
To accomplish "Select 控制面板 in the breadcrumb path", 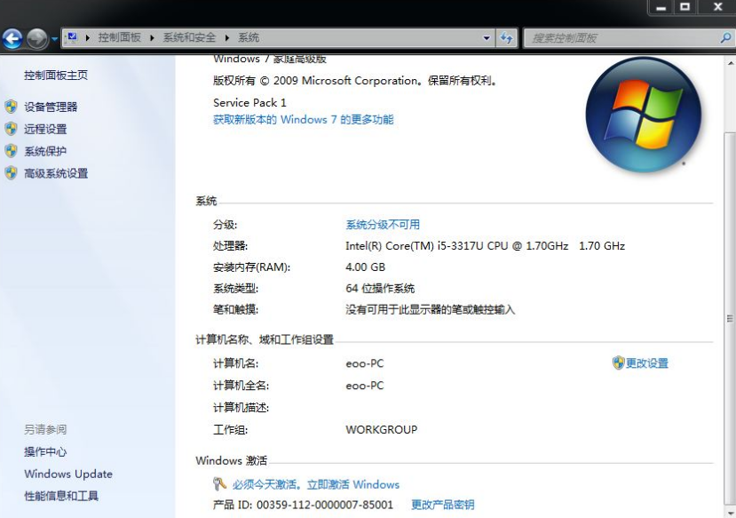I will 119,38.
